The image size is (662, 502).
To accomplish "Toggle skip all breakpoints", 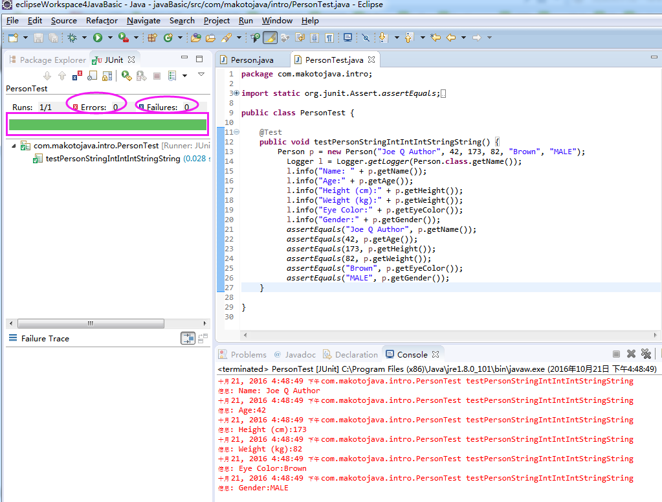I will coord(366,38).
